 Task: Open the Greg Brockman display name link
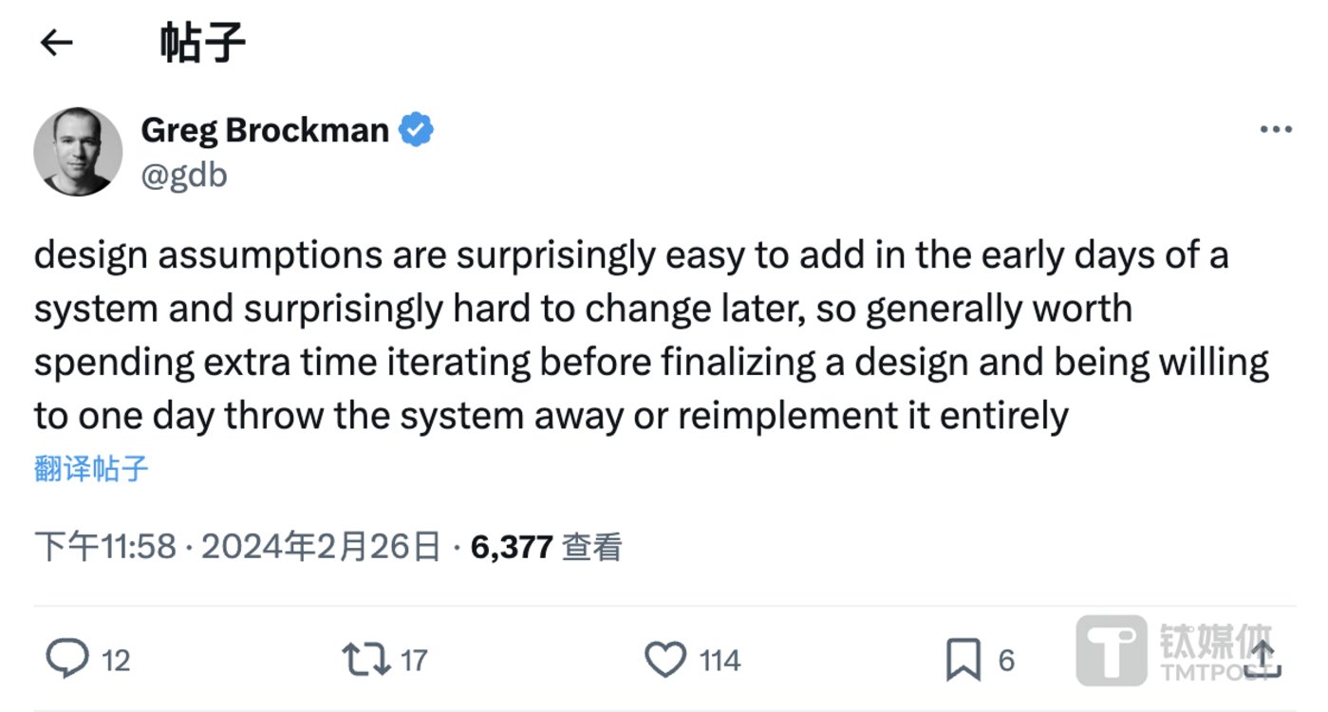point(265,130)
